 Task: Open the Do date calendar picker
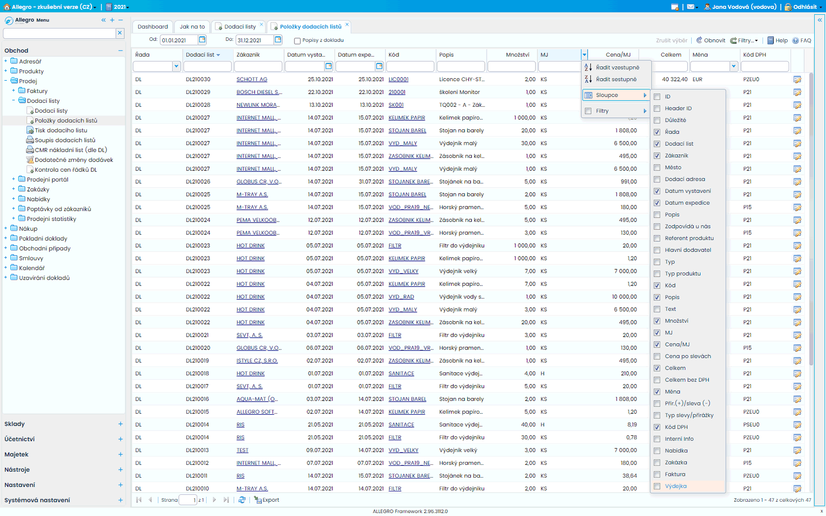[x=278, y=40]
